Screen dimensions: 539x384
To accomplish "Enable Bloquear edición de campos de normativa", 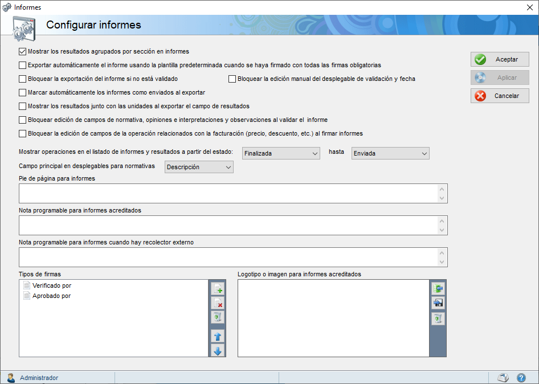I will 22,120.
